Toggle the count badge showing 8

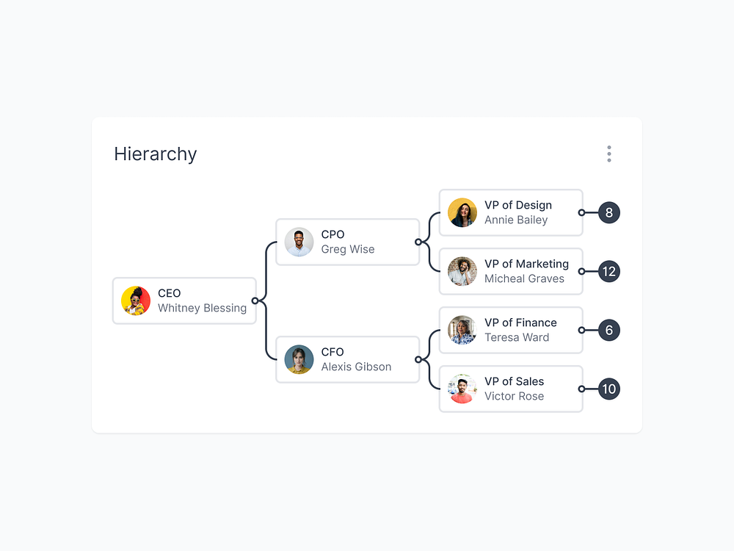click(608, 212)
